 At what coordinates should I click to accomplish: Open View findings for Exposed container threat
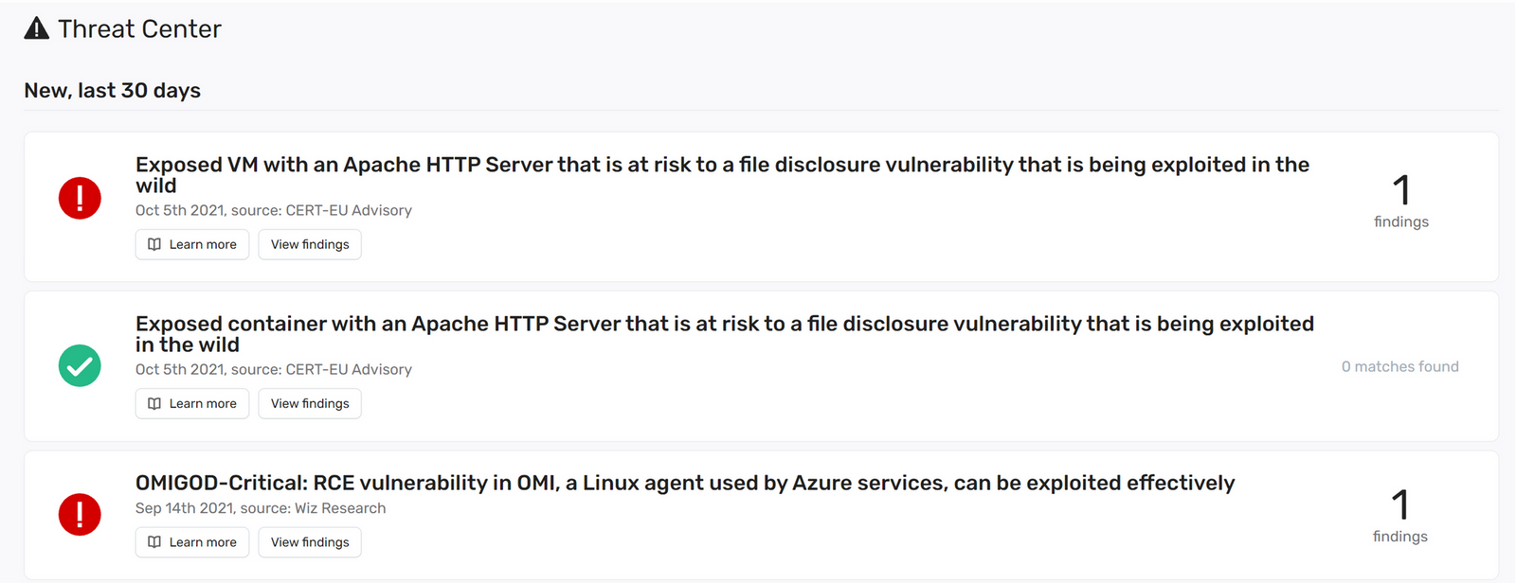coord(310,403)
